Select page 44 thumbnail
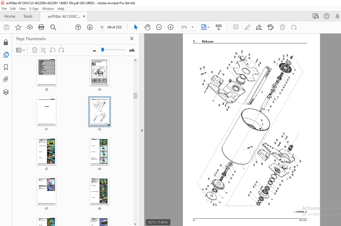The height and width of the screenshot is (226, 341). point(100,151)
